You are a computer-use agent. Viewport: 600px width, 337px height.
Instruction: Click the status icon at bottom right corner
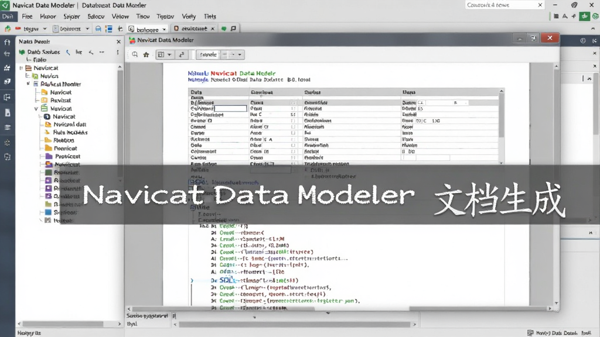(x=530, y=333)
